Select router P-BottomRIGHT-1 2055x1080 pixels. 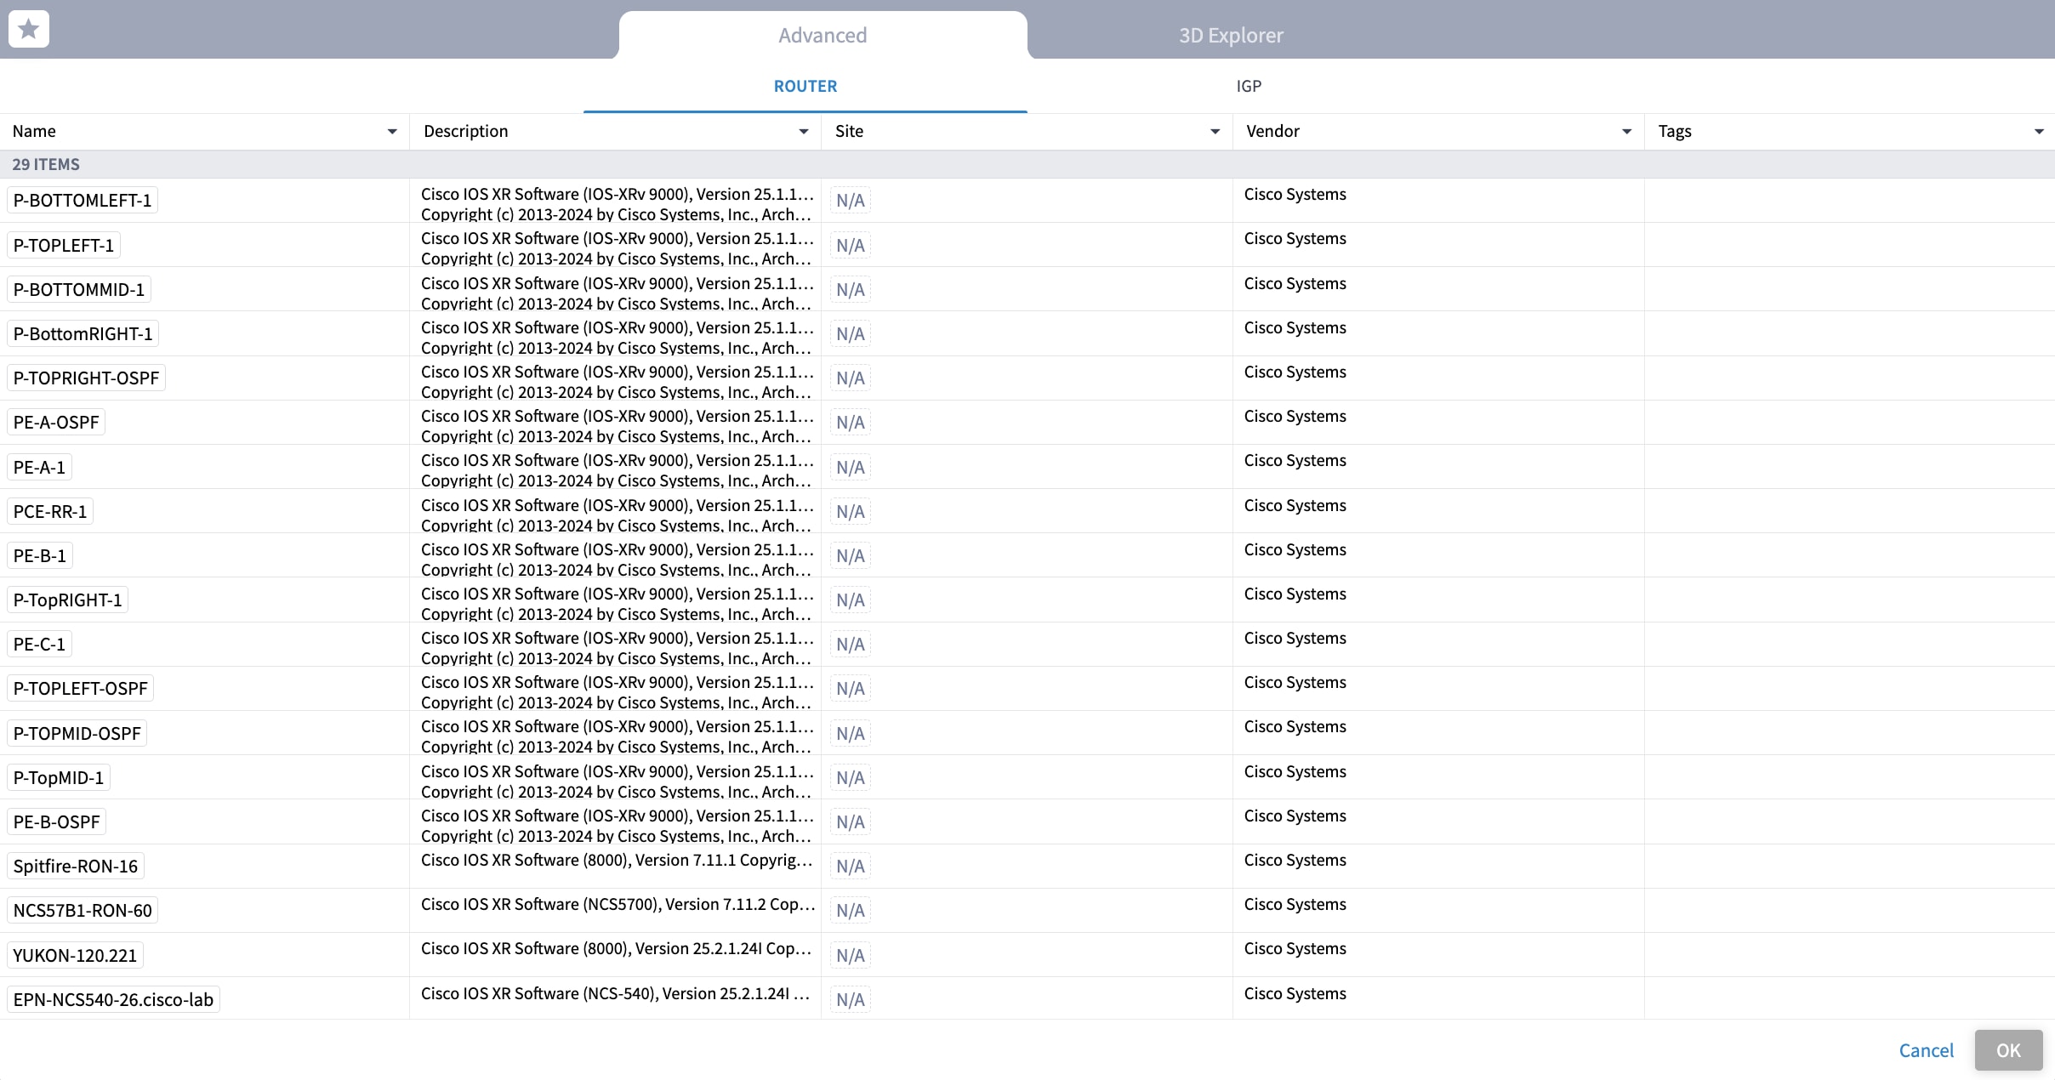pos(83,334)
